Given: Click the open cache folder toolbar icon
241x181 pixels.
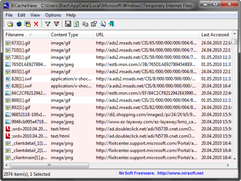Looking at the screenshot, I should [x=10, y=24].
